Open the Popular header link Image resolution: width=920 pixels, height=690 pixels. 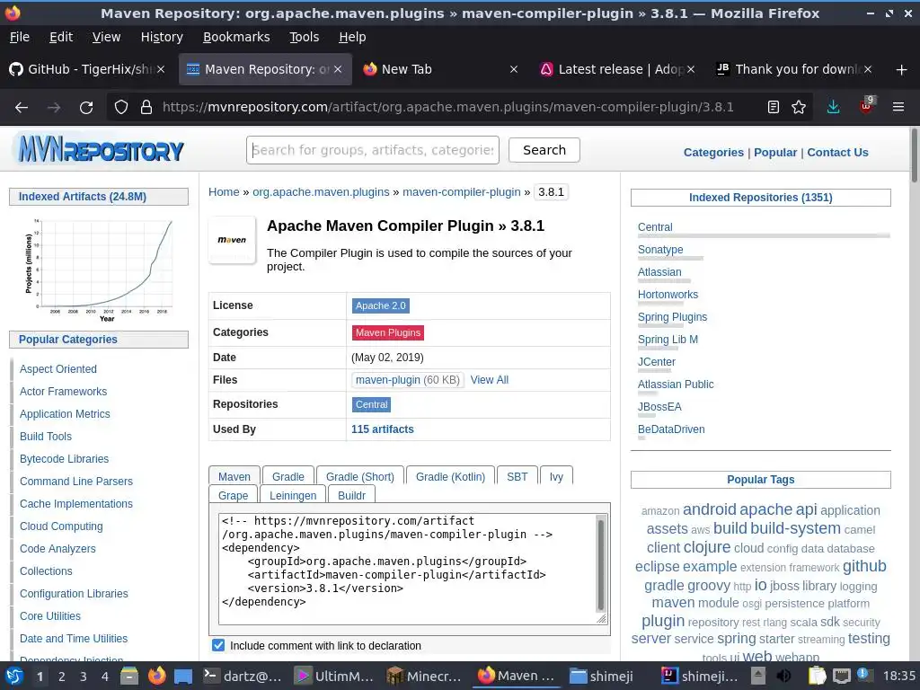click(775, 153)
